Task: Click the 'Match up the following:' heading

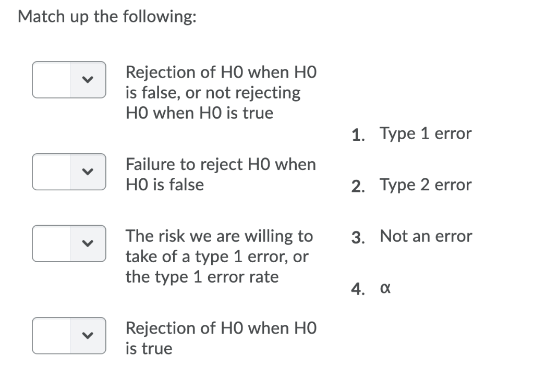Action: tap(106, 16)
